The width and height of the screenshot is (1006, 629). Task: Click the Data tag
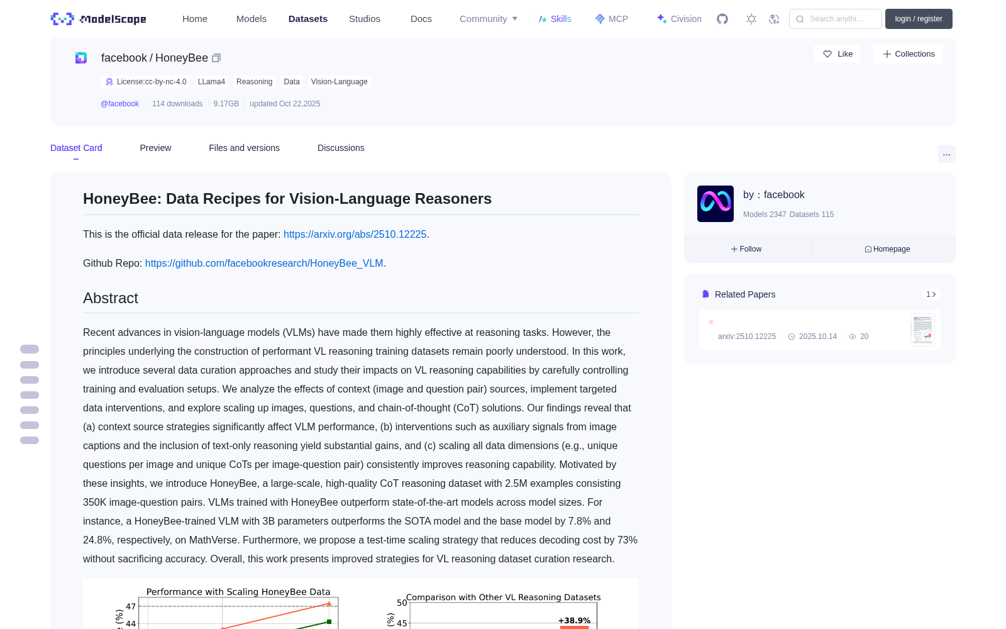coord(292,82)
